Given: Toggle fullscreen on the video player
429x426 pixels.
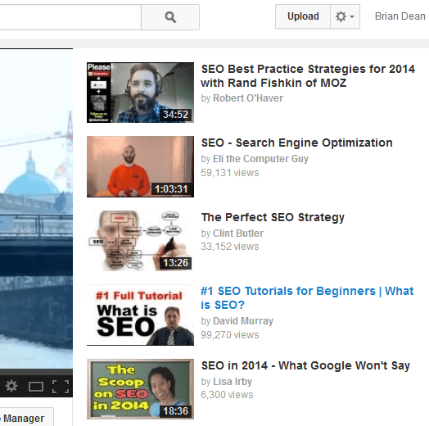Looking at the screenshot, I should click(61, 387).
